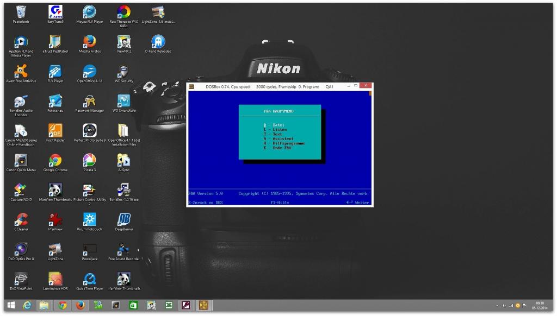Viewport: 557px width, 316px height.
Task: Open the taskbar clock and date
Action: click(x=540, y=305)
